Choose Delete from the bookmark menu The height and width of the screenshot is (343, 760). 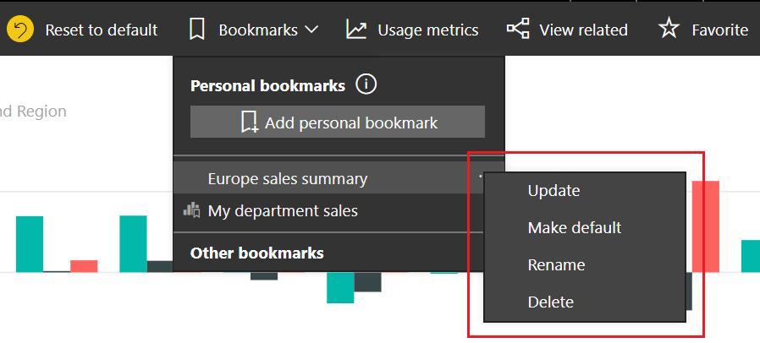pyautogui.click(x=550, y=302)
